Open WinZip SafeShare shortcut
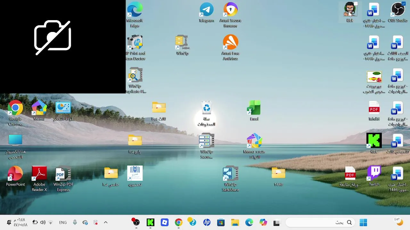Image resolution: width=410 pixels, height=230 pixels. [x=230, y=179]
